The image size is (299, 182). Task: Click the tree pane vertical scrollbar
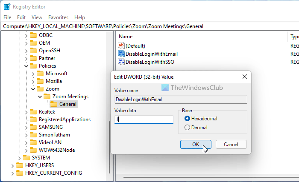point(109,147)
